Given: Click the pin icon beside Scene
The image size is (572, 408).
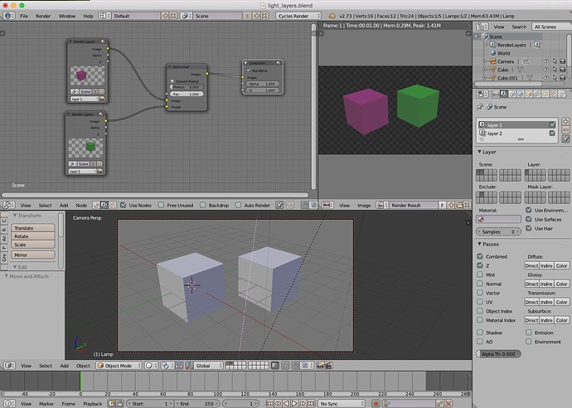Looking at the screenshot, I should point(480,107).
